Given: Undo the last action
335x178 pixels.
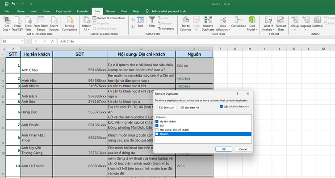Looking at the screenshot, I should [x=13, y=4].
